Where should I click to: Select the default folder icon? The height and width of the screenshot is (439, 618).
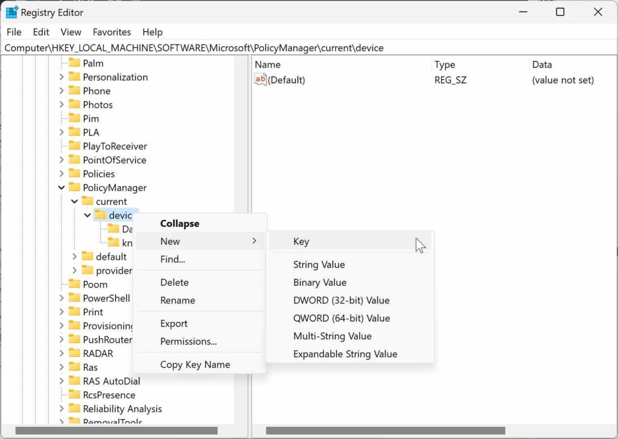click(88, 257)
